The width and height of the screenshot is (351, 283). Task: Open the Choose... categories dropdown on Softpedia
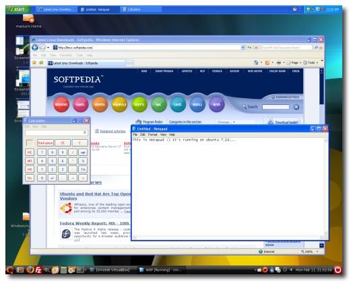pyautogui.click(x=235, y=122)
